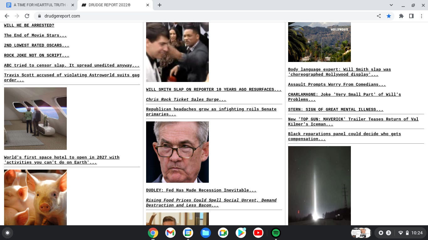Viewport: 428px width, 240px height.
Task: Open the notification count badge on shelf
Action: tap(388, 233)
